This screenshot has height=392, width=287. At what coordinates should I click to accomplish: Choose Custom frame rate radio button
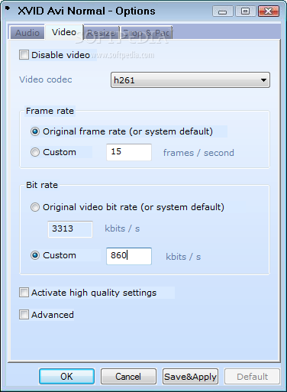coord(35,152)
